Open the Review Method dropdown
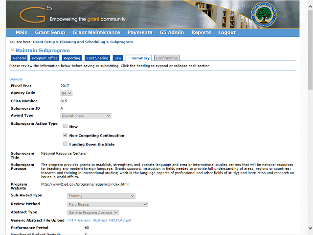 click(108, 204)
